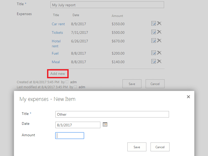Save the My July report form
Screen dimensions: 208x156
[132, 84]
